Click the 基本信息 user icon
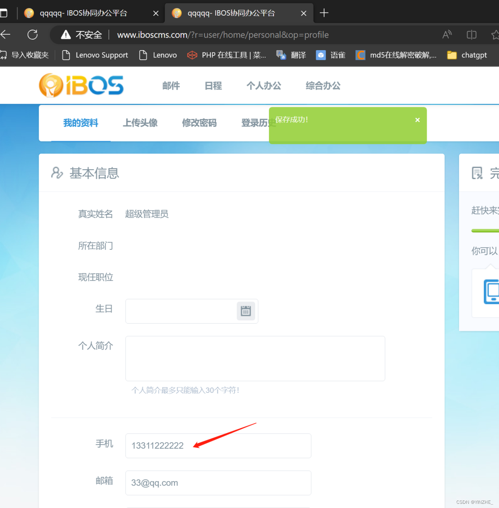The width and height of the screenshot is (499, 508). coord(57,173)
